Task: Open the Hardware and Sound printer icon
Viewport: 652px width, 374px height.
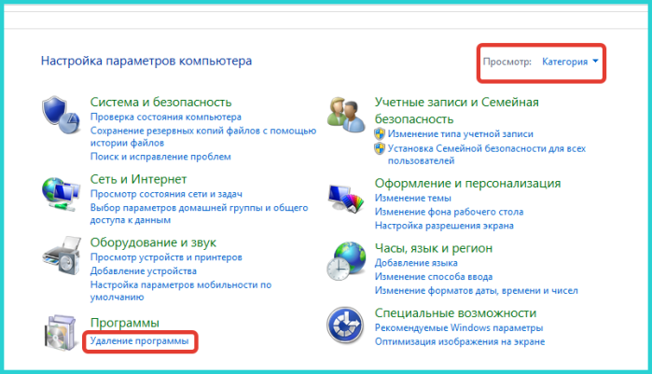Action: 62,256
